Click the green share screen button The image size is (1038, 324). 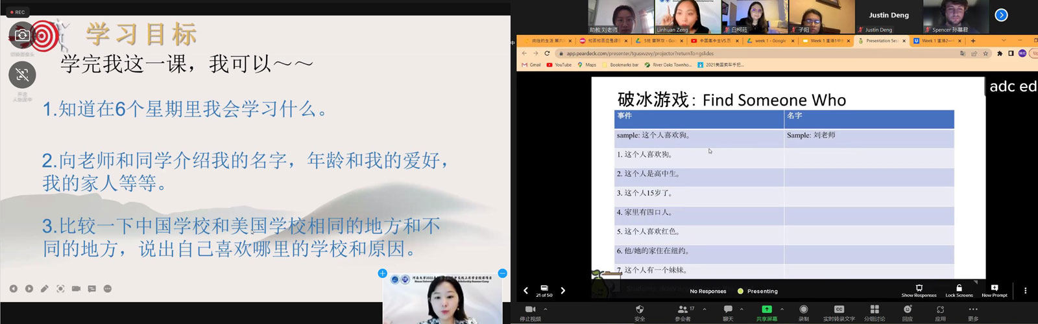pyautogui.click(x=766, y=310)
